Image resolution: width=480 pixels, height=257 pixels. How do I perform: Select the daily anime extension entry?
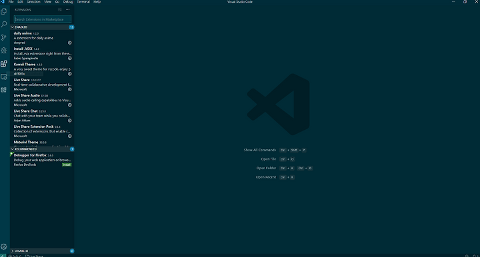[42, 38]
